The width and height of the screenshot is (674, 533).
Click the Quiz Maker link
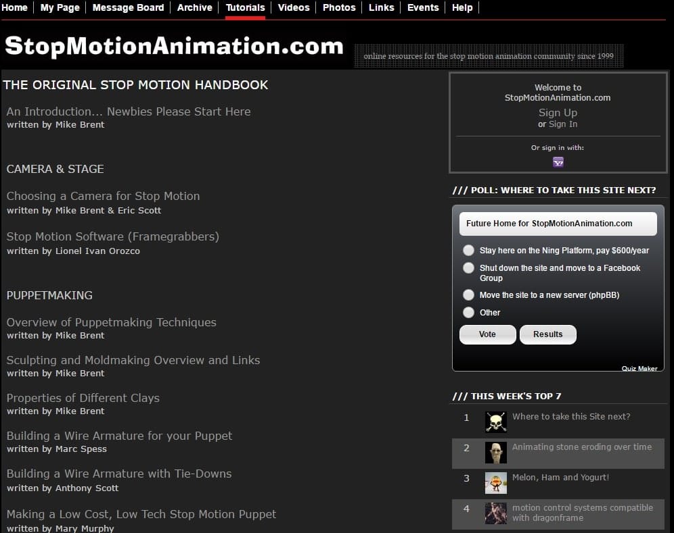639,369
